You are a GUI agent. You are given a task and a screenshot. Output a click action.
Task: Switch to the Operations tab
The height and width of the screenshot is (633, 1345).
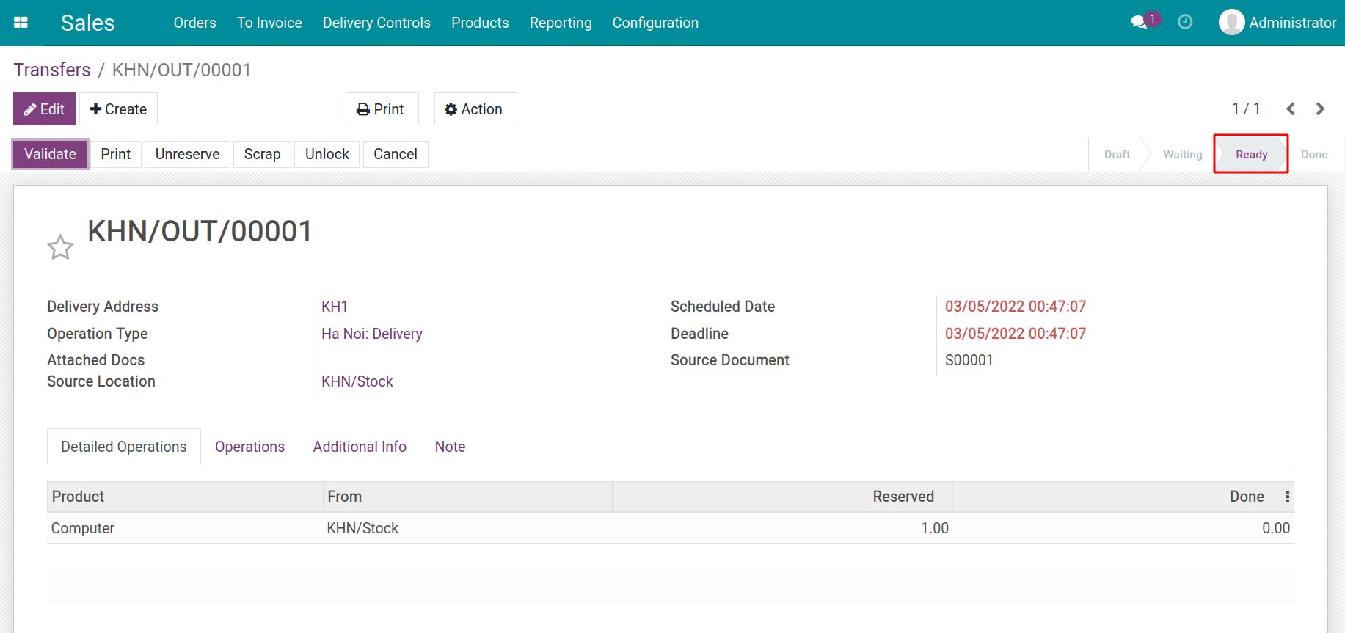pos(249,447)
